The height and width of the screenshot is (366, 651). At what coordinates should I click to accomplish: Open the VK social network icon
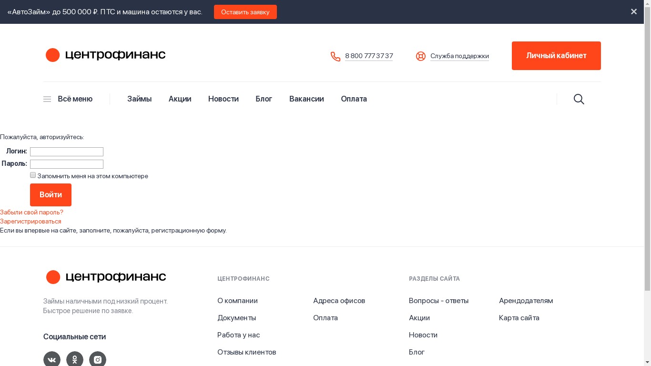coord(52,359)
